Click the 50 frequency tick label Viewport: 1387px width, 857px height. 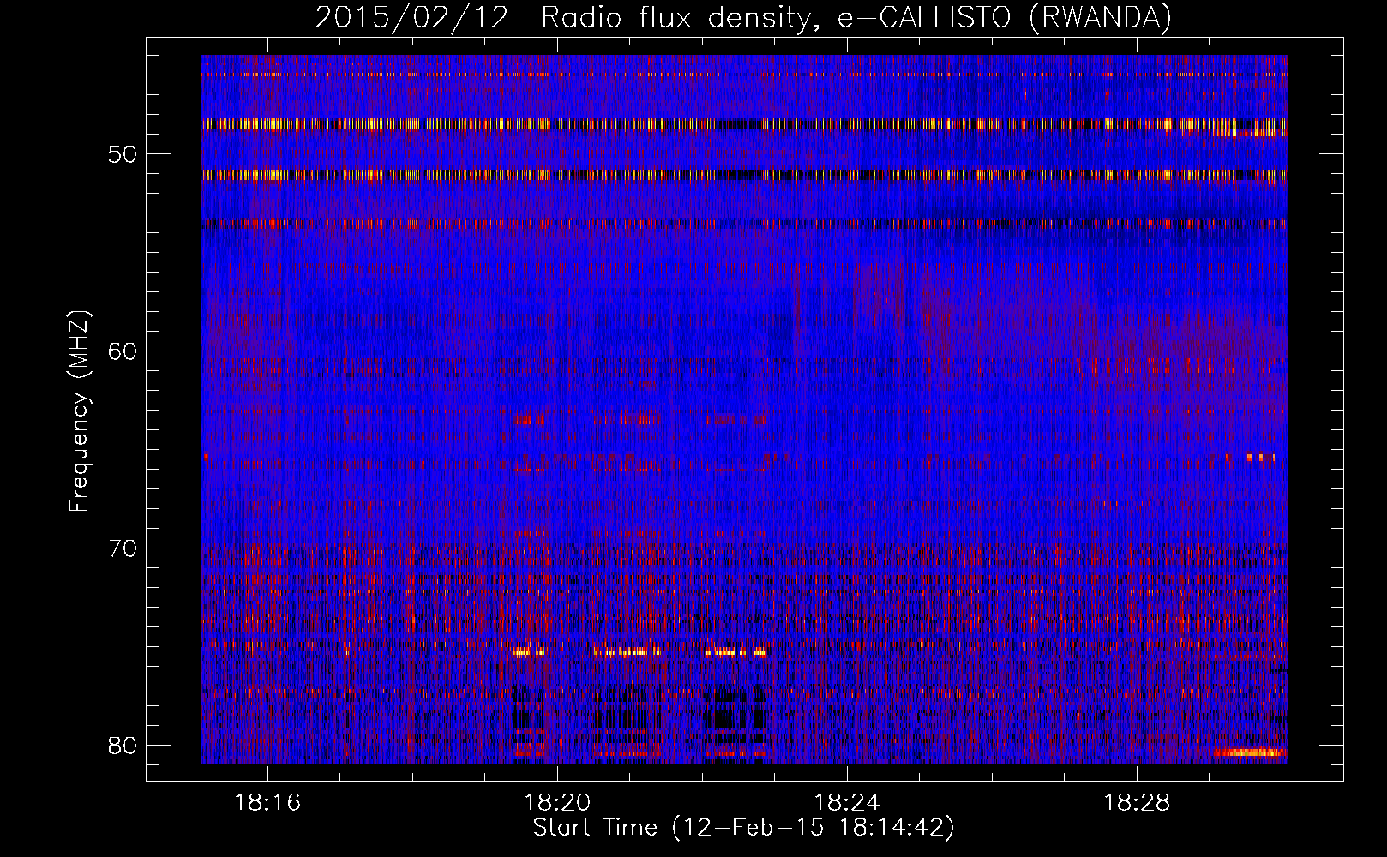point(123,155)
